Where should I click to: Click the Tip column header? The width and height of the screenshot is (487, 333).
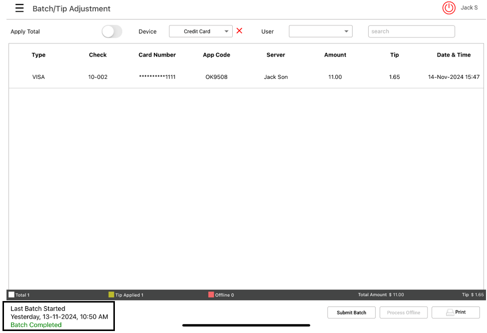[395, 55]
